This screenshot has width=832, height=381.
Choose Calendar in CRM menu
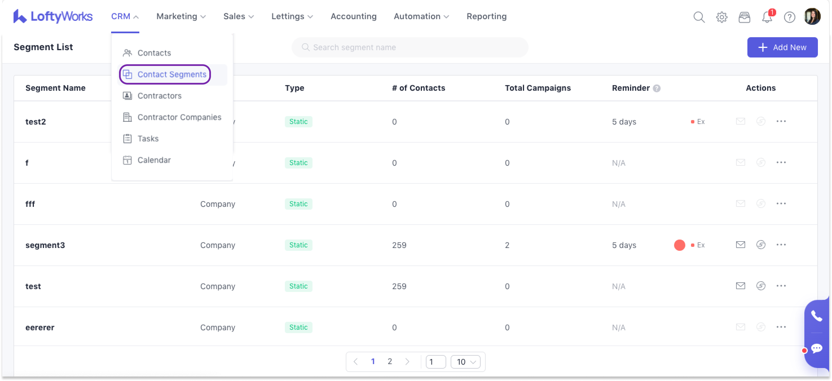(154, 160)
